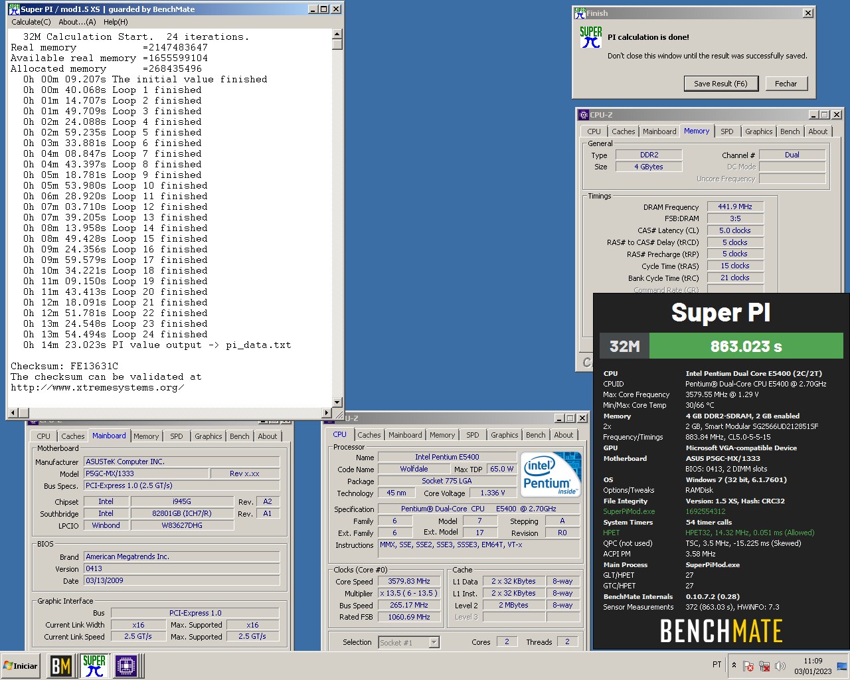The height and width of the screenshot is (680, 850).
Task: Select Bench tab in CPU-tab CPU-Z window
Action: point(535,435)
